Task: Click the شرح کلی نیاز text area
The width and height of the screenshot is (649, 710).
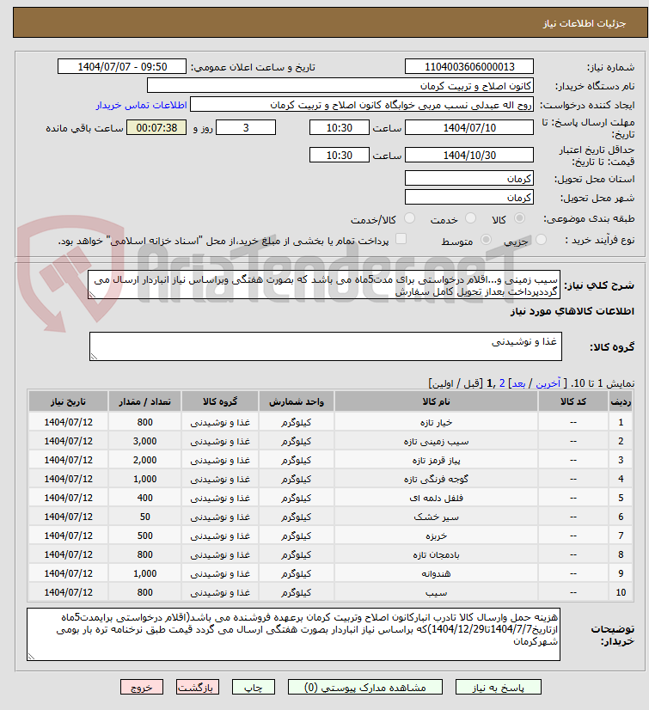Action: click(324, 285)
